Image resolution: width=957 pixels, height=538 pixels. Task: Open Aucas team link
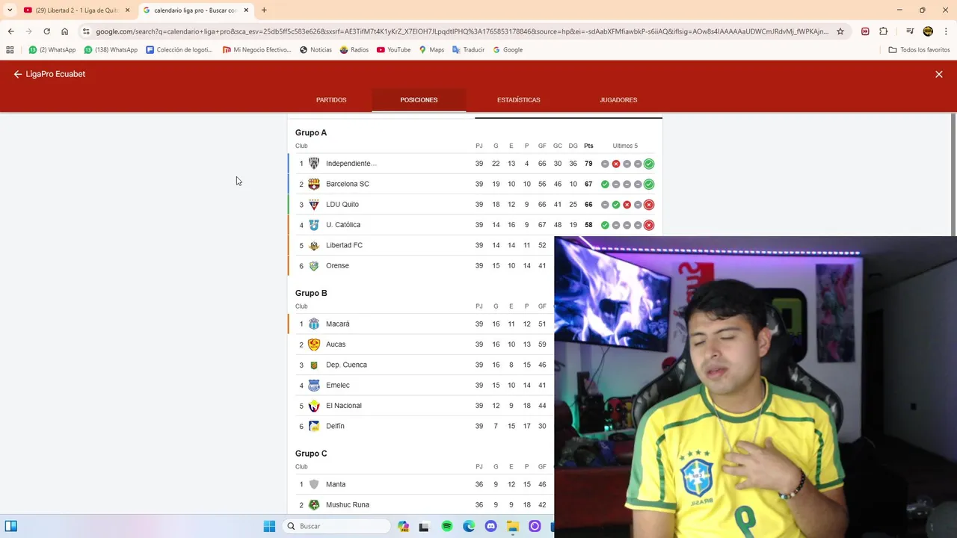point(336,344)
